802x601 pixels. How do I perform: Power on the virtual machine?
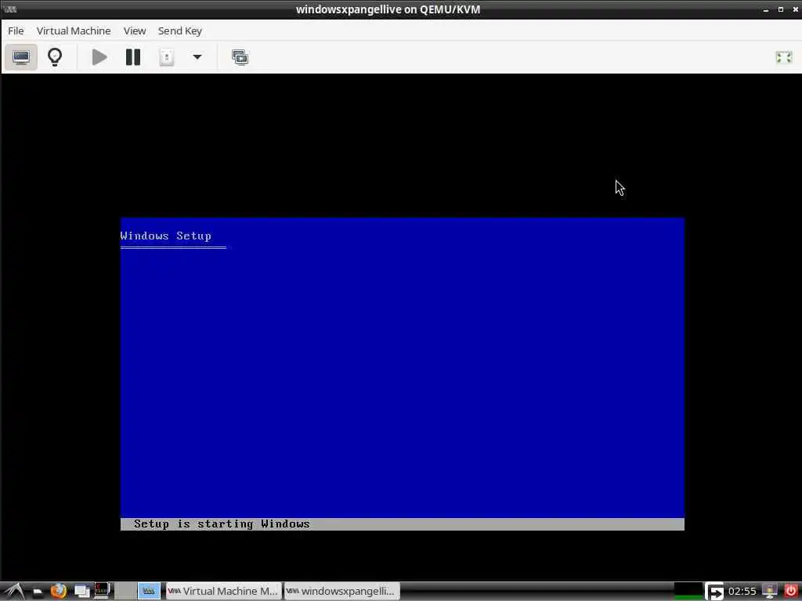(x=99, y=57)
